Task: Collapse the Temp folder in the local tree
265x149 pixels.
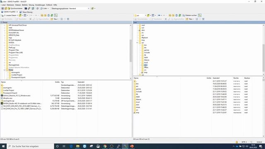Action: tap(5, 70)
